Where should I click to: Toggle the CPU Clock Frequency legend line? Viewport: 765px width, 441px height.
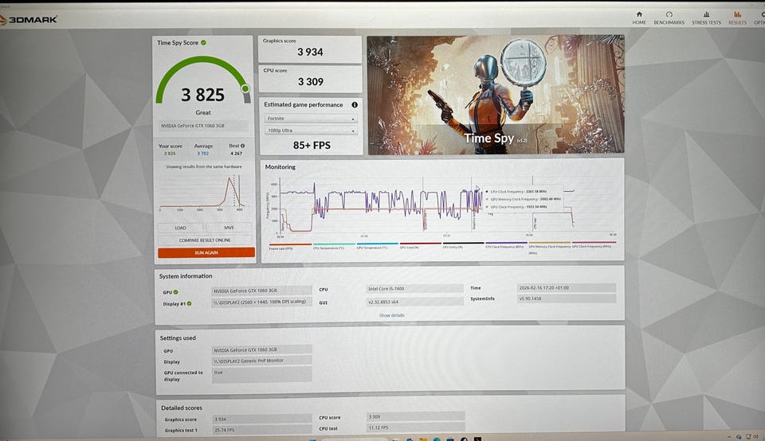(506, 246)
